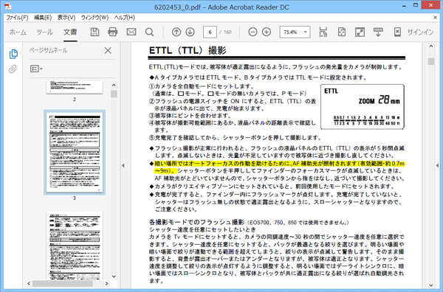Switch to the 文書 tab
443x292 pixels.
coord(70,32)
